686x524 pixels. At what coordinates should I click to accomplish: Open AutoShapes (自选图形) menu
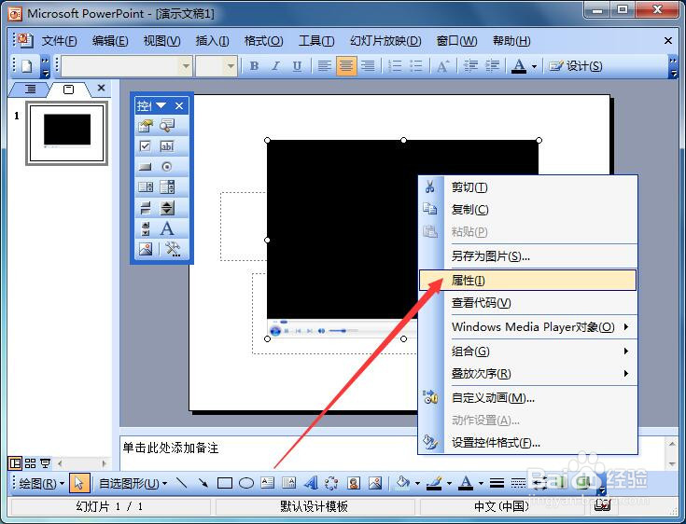[x=133, y=483]
